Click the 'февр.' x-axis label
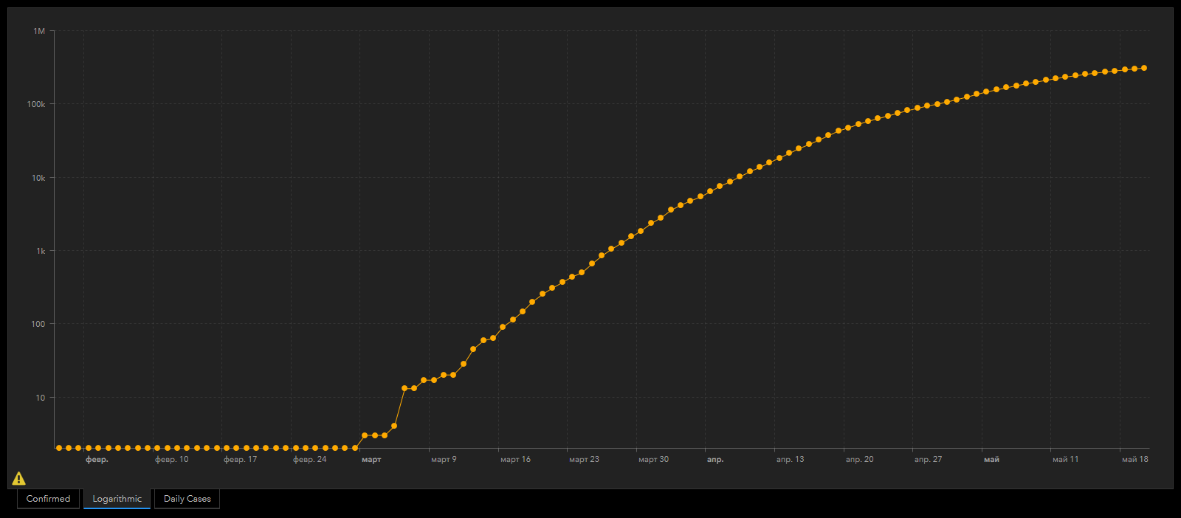1181x518 pixels. coord(97,459)
